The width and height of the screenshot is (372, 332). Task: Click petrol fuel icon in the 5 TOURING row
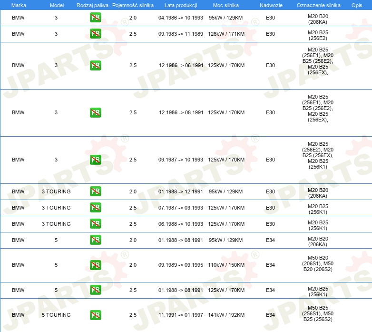95,315
